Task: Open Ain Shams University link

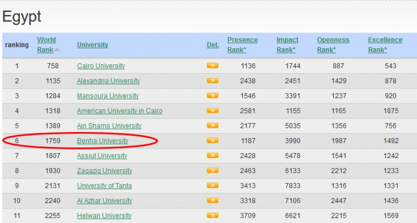Action: [109, 126]
